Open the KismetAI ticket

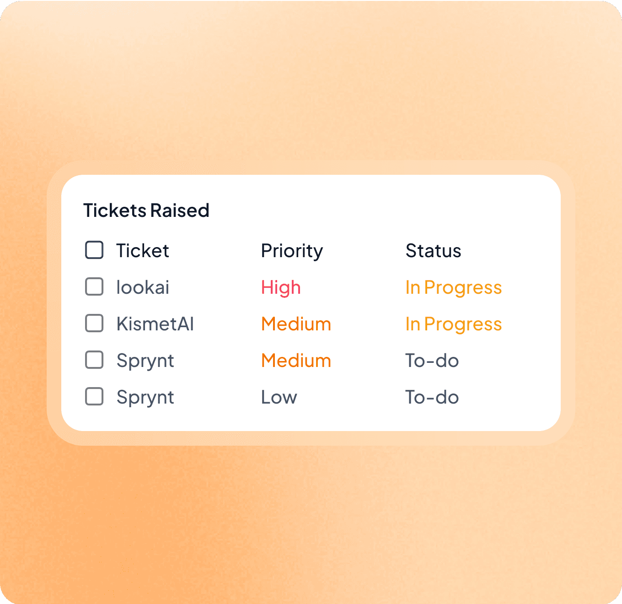click(x=155, y=324)
